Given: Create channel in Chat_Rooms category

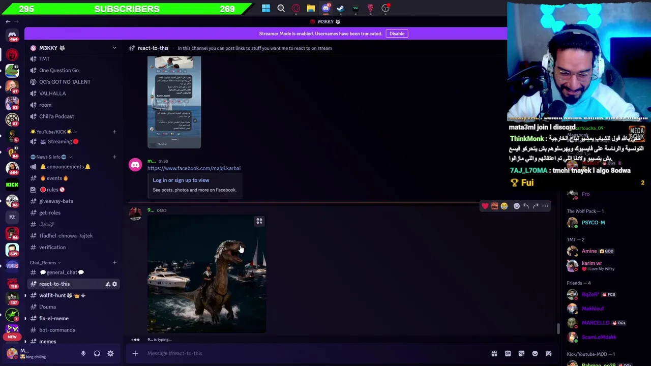Looking at the screenshot, I should pyautogui.click(x=114, y=263).
